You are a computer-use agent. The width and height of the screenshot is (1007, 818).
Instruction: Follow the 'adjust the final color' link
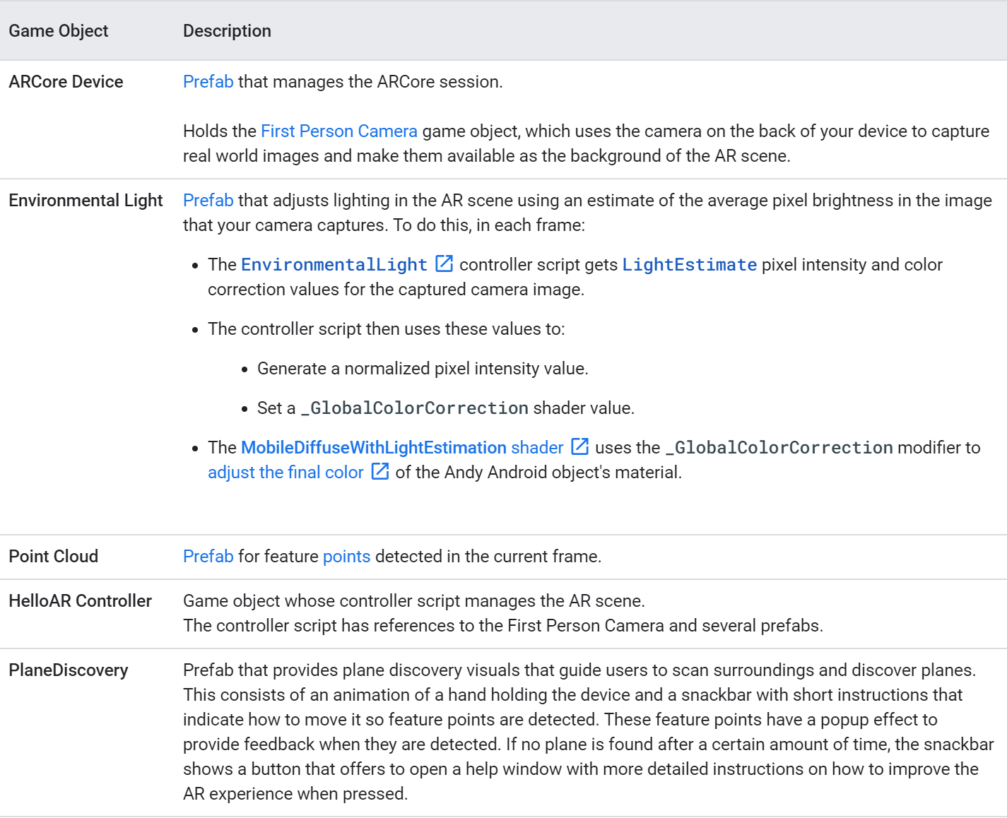pyautogui.click(x=285, y=473)
